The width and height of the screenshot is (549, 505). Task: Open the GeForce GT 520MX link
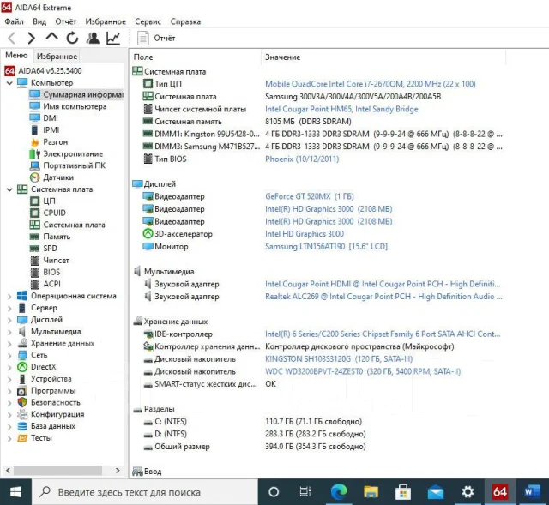coord(310,196)
